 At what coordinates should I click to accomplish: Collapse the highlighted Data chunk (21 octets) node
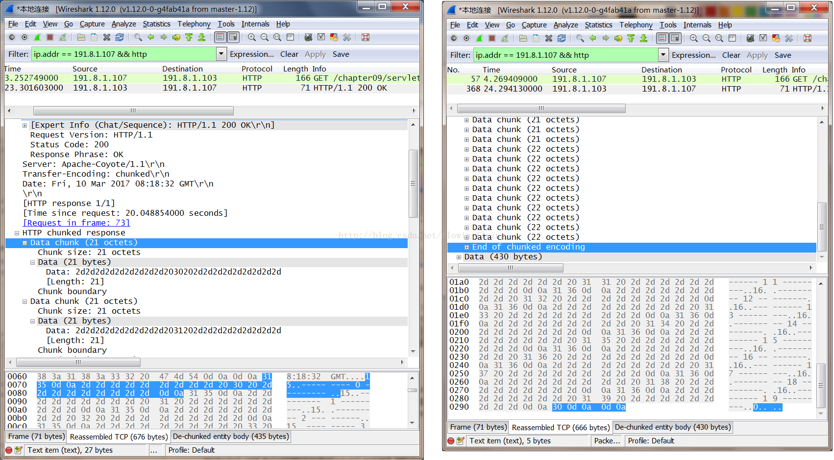[x=25, y=243]
